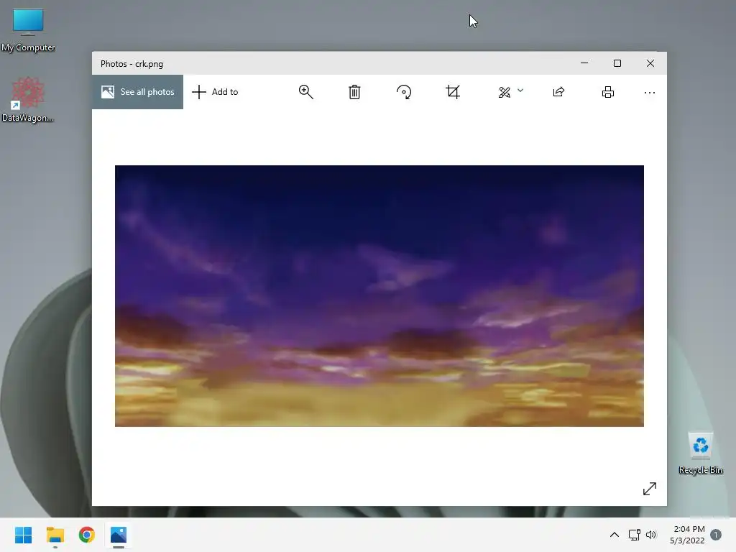Viewport: 736px width, 552px height.
Task: Select the My Computer desktop icon
Action: (28, 30)
